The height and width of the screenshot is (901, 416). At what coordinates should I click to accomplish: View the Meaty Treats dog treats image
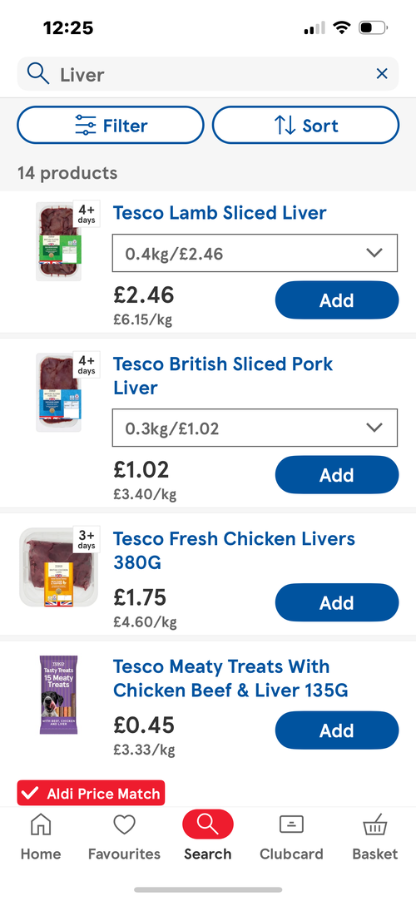point(58,695)
